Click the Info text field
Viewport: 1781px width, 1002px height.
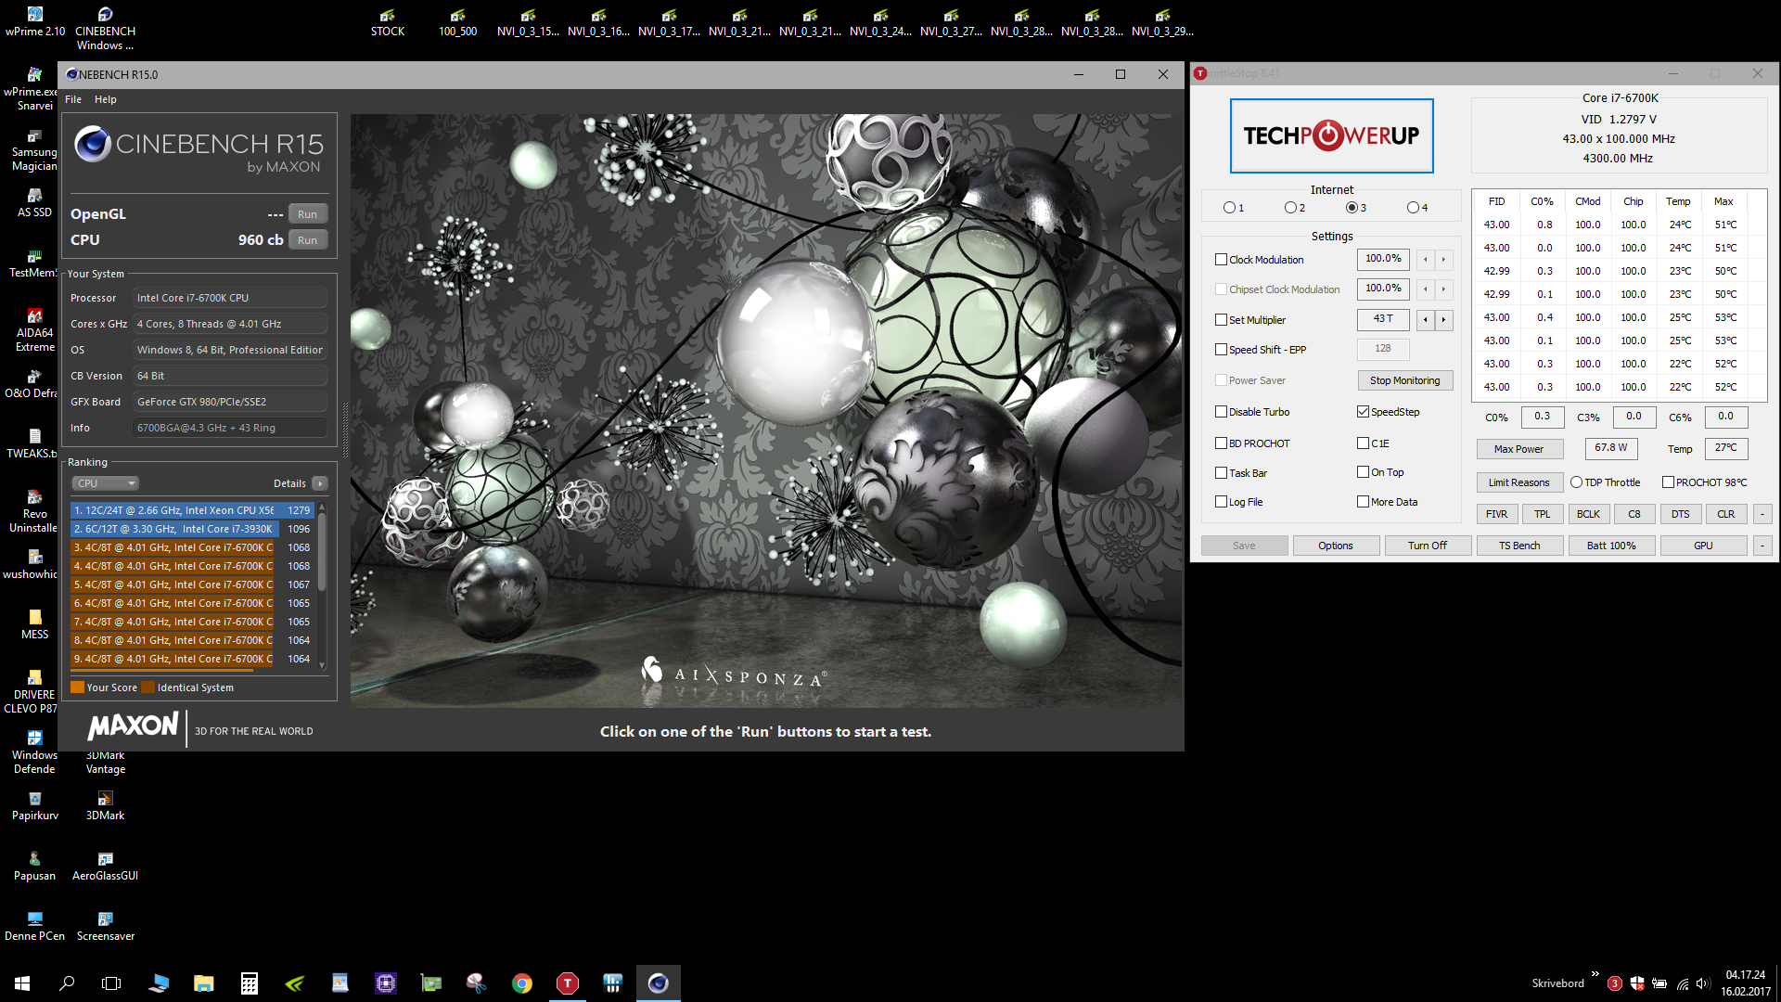tap(230, 428)
